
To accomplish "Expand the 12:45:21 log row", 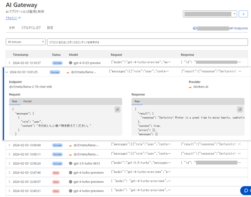I will pyautogui.click(x=9, y=191).
